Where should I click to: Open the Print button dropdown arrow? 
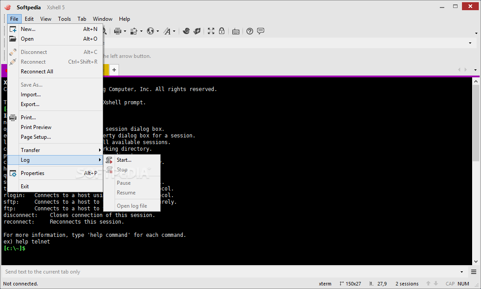125,31
